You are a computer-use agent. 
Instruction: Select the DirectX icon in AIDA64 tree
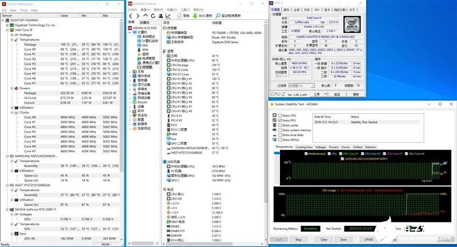(x=134, y=103)
